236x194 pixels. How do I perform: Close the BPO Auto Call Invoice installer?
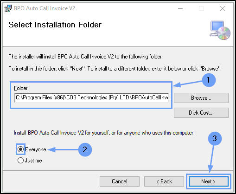click(223, 8)
